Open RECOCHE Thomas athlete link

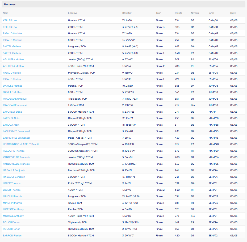click(14, 151)
